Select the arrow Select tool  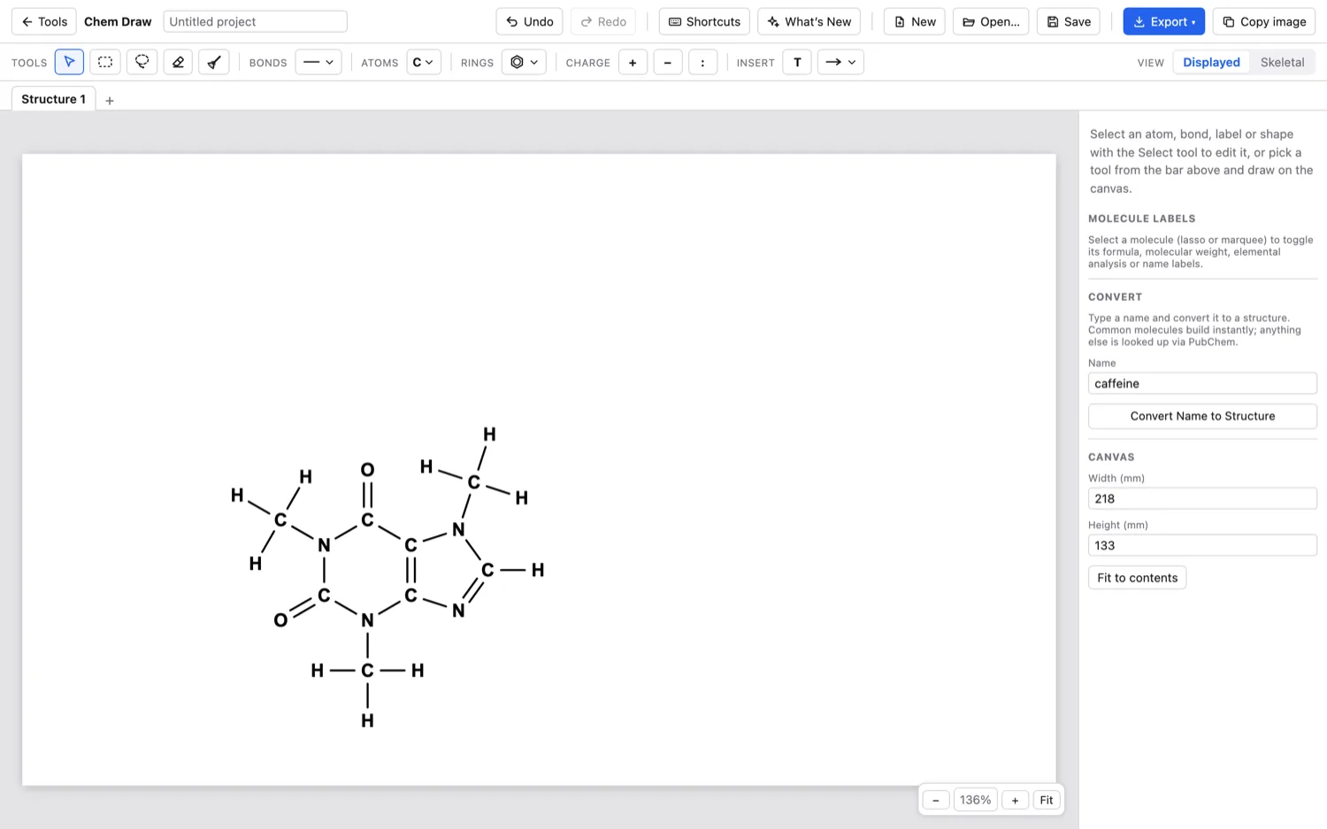point(69,62)
